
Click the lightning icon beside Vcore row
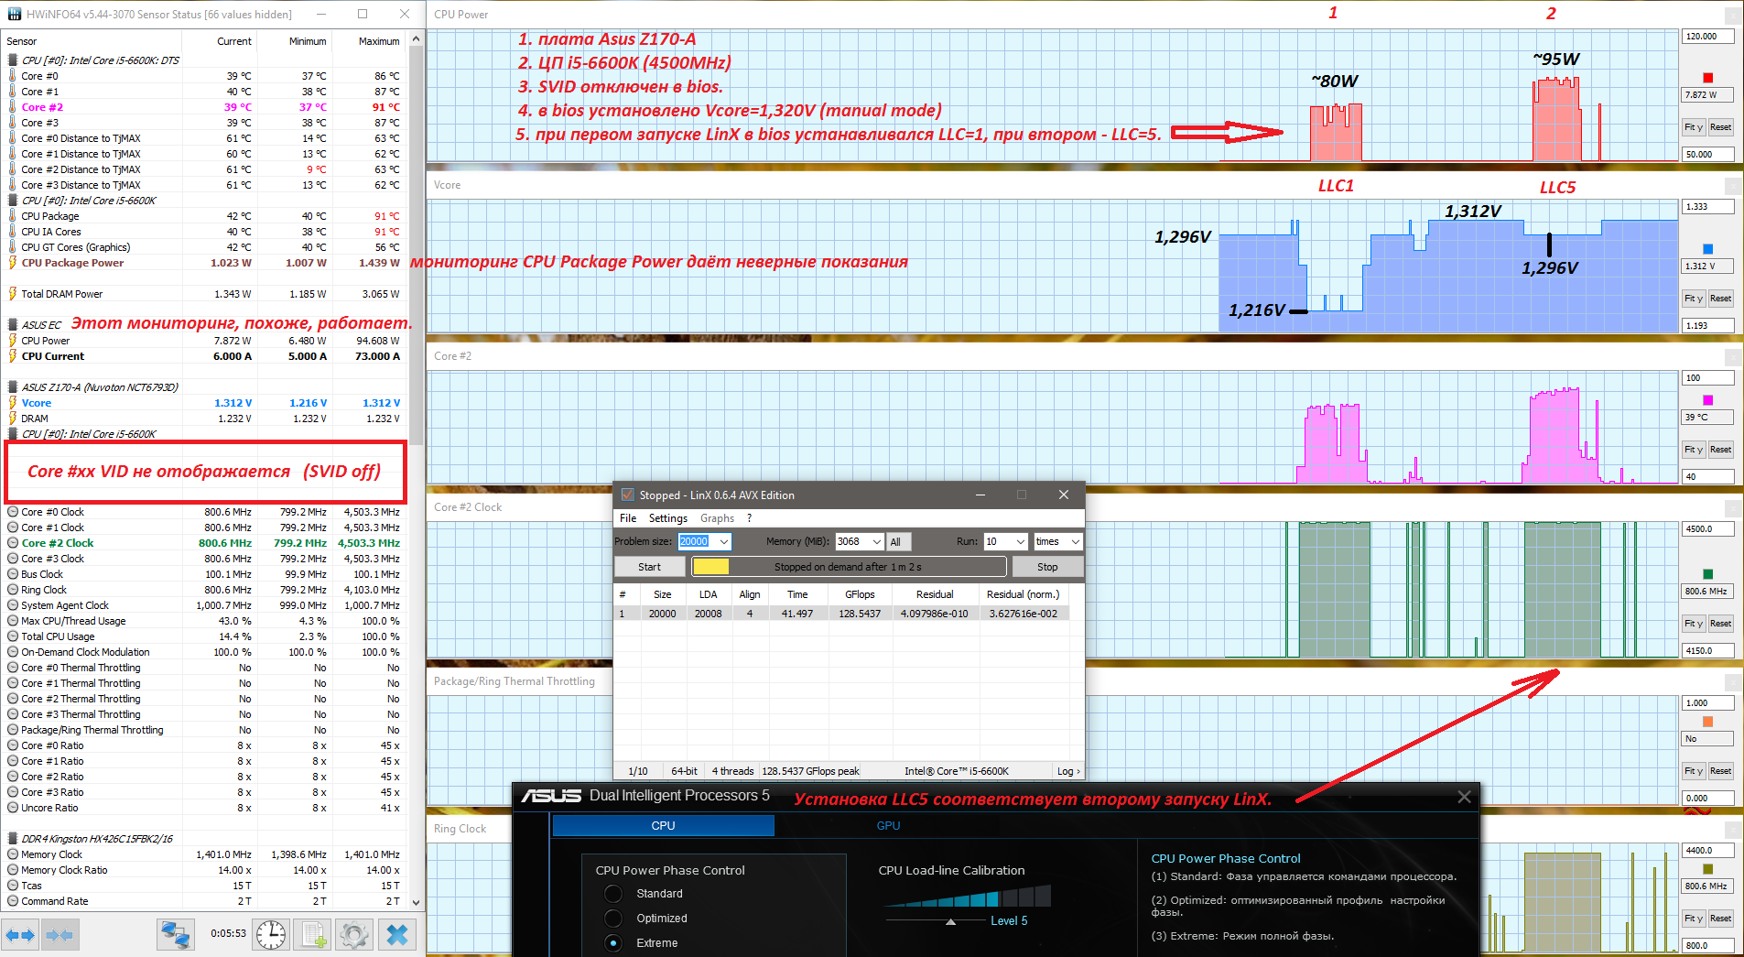[x=13, y=403]
